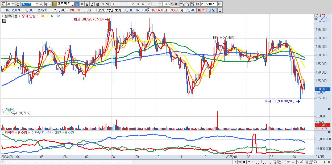Click the zoom magnifier icon at bottom right
The height and width of the screenshot is (165, 332).
(316, 162)
